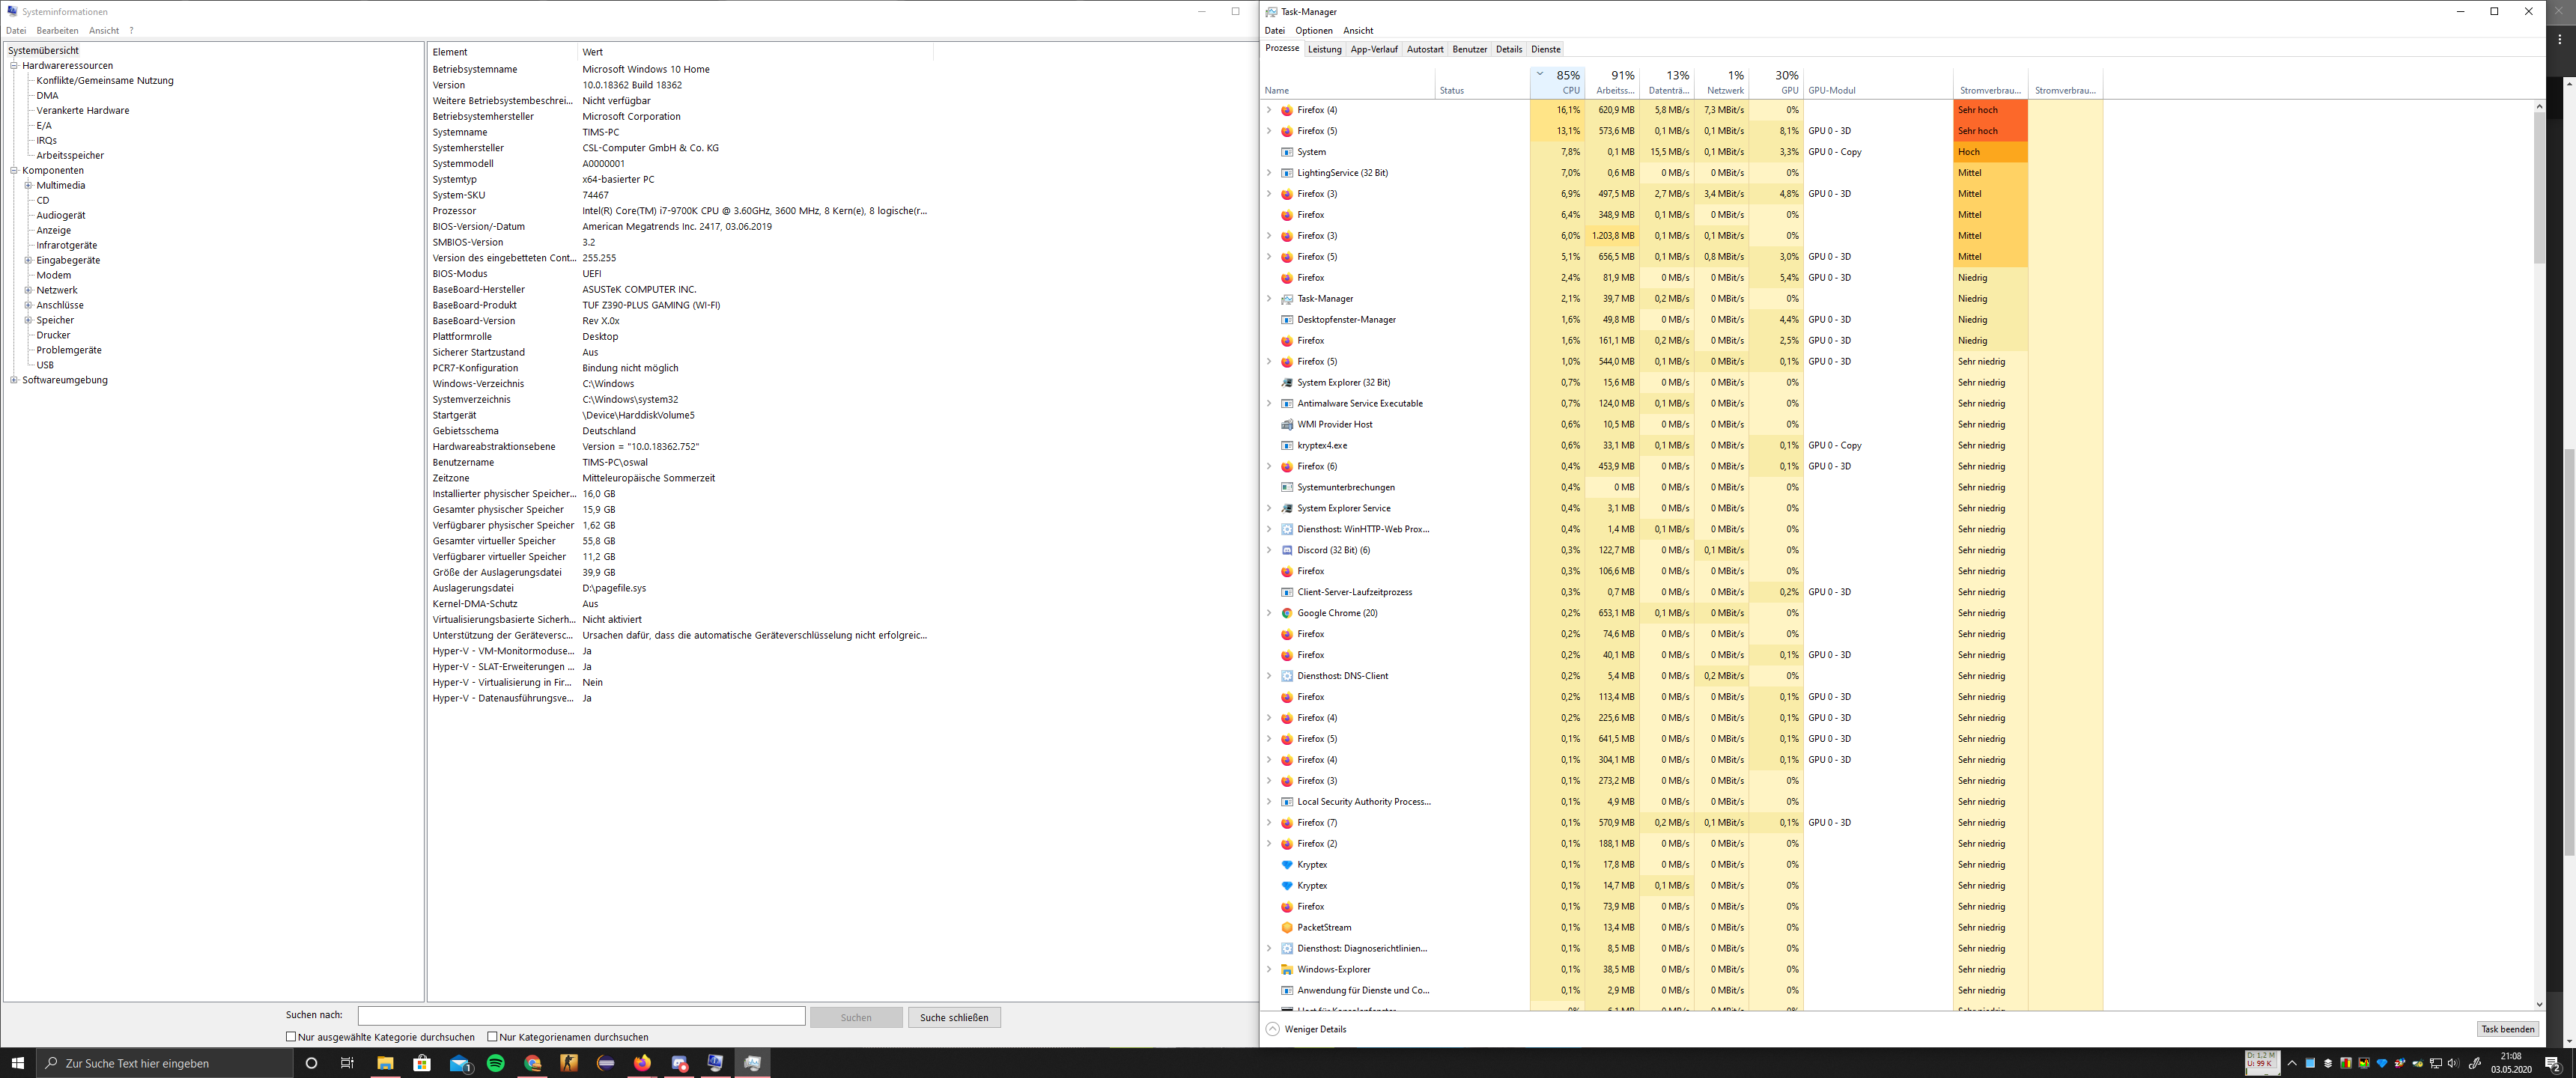
Task: Expand the Softwareumgebung tree node
Action: click(14, 380)
